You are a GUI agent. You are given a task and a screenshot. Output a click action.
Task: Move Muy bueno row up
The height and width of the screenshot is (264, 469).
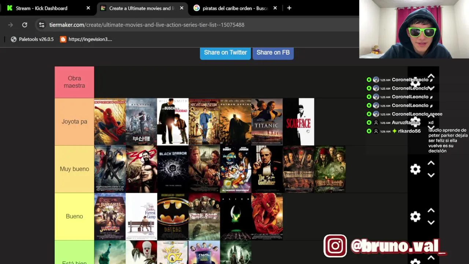coord(431,163)
